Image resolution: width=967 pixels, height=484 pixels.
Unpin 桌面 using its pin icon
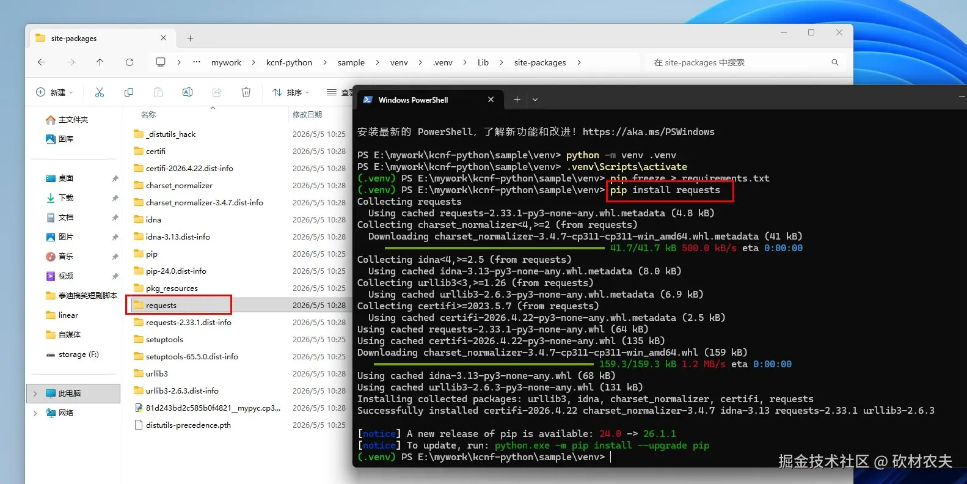click(115, 178)
